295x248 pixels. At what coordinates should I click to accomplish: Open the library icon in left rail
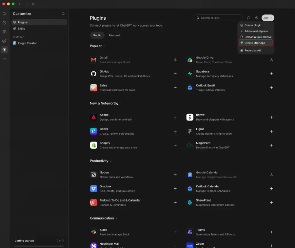[4, 32]
